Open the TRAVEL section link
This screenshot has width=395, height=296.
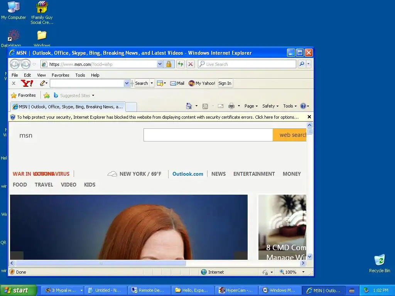click(x=44, y=185)
